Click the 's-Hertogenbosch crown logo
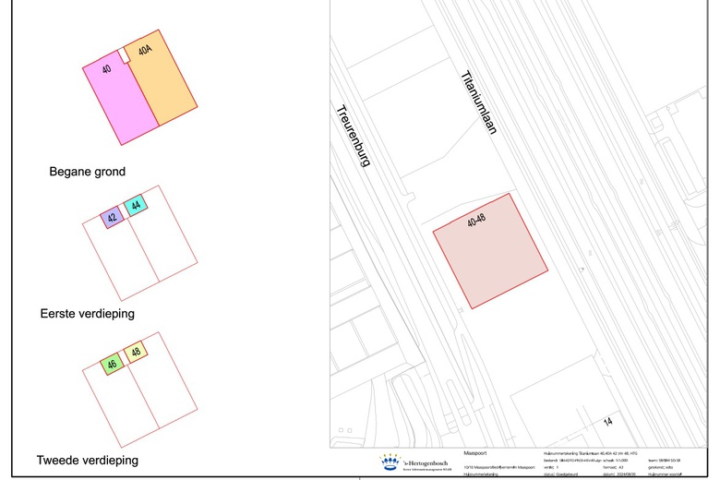This screenshot has width=720, height=480. tap(391, 462)
